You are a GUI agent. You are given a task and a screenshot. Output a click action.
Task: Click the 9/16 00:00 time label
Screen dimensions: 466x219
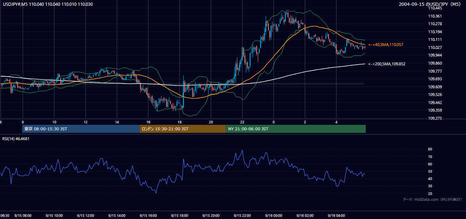pyautogui.click(x=273, y=215)
